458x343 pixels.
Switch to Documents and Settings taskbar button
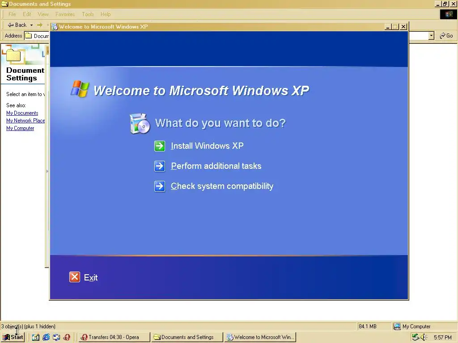click(187, 337)
